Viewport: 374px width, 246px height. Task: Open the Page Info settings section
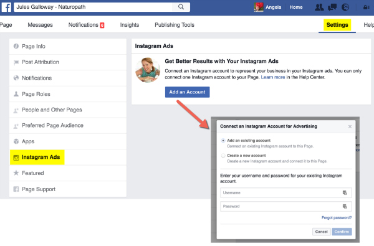[68, 47]
